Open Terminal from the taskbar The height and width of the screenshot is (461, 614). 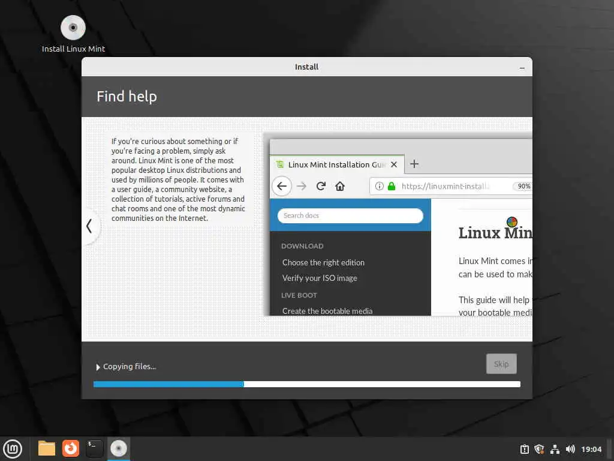coord(95,448)
